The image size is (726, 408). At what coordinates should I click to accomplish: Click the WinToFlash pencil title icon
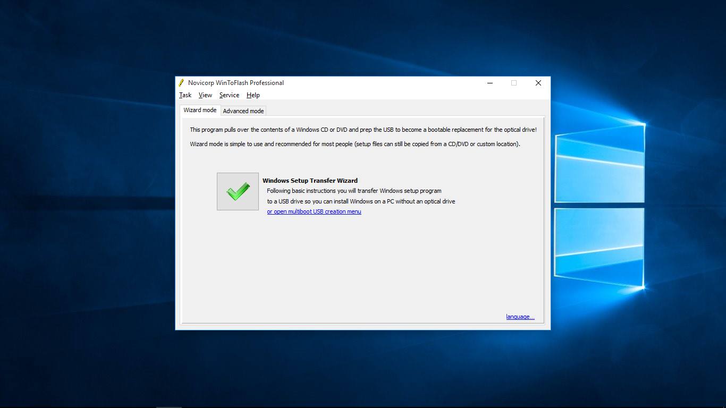pos(181,83)
